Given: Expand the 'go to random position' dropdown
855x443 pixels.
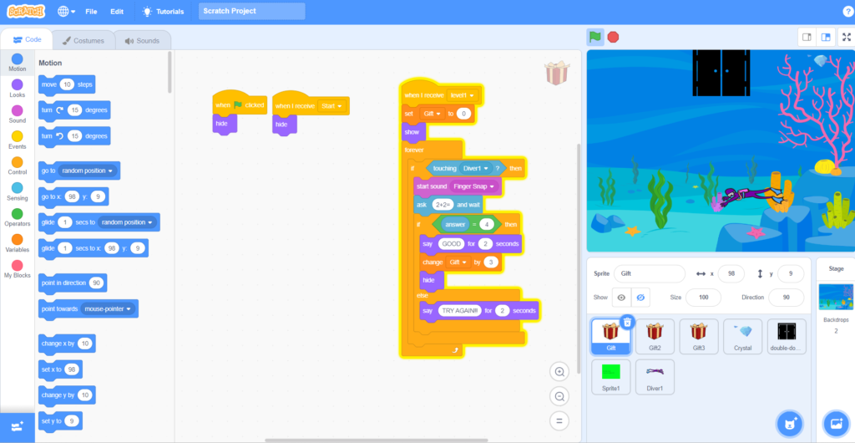Looking at the screenshot, I should click(x=110, y=171).
